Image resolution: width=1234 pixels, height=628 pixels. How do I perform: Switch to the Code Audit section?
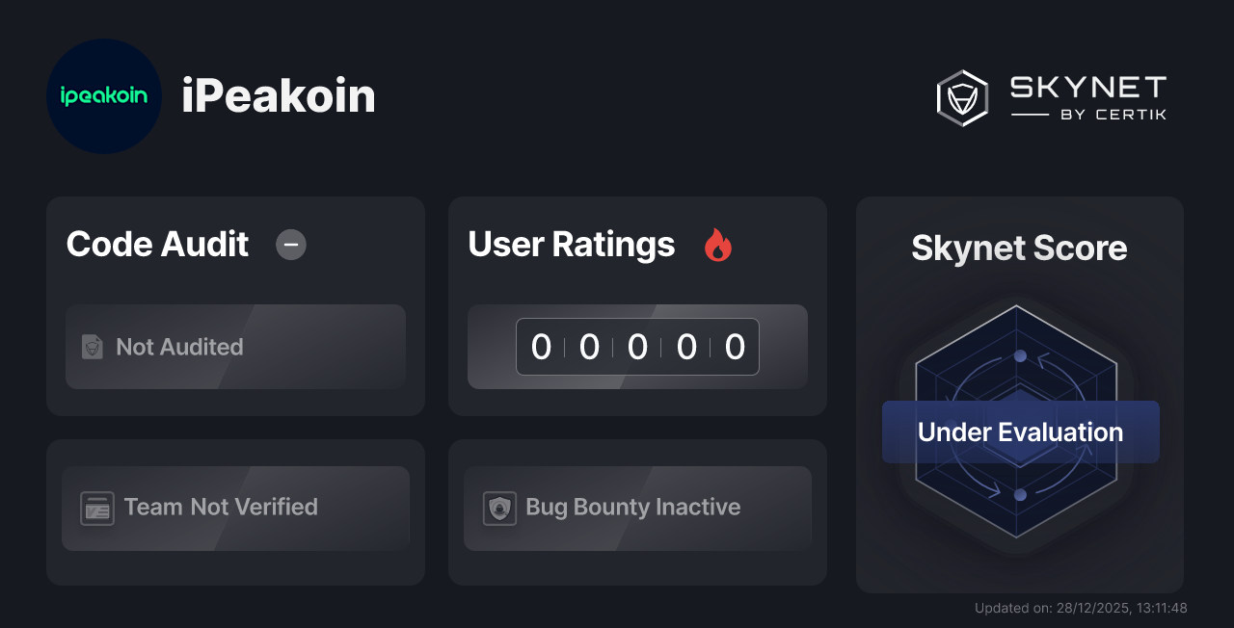(x=157, y=246)
